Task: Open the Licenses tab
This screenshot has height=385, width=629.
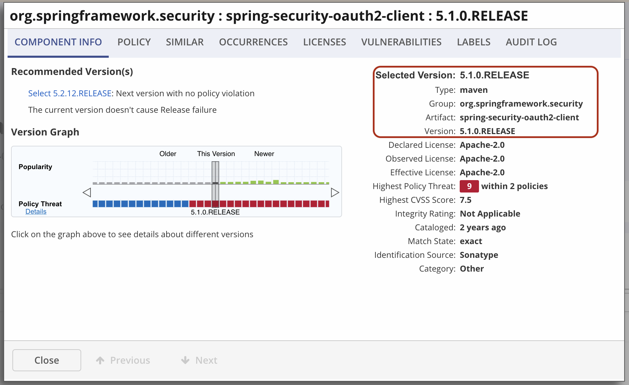Action: click(x=324, y=42)
